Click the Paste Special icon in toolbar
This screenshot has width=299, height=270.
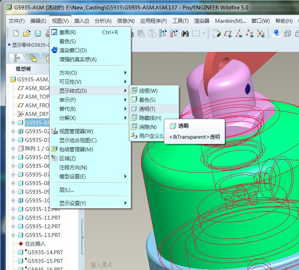[x=152, y=33]
